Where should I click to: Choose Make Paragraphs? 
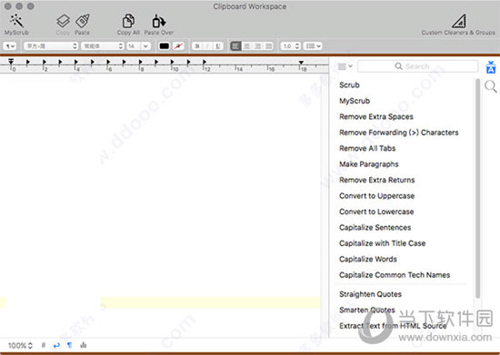click(369, 164)
